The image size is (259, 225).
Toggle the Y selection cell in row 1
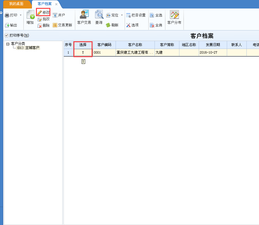83,53
